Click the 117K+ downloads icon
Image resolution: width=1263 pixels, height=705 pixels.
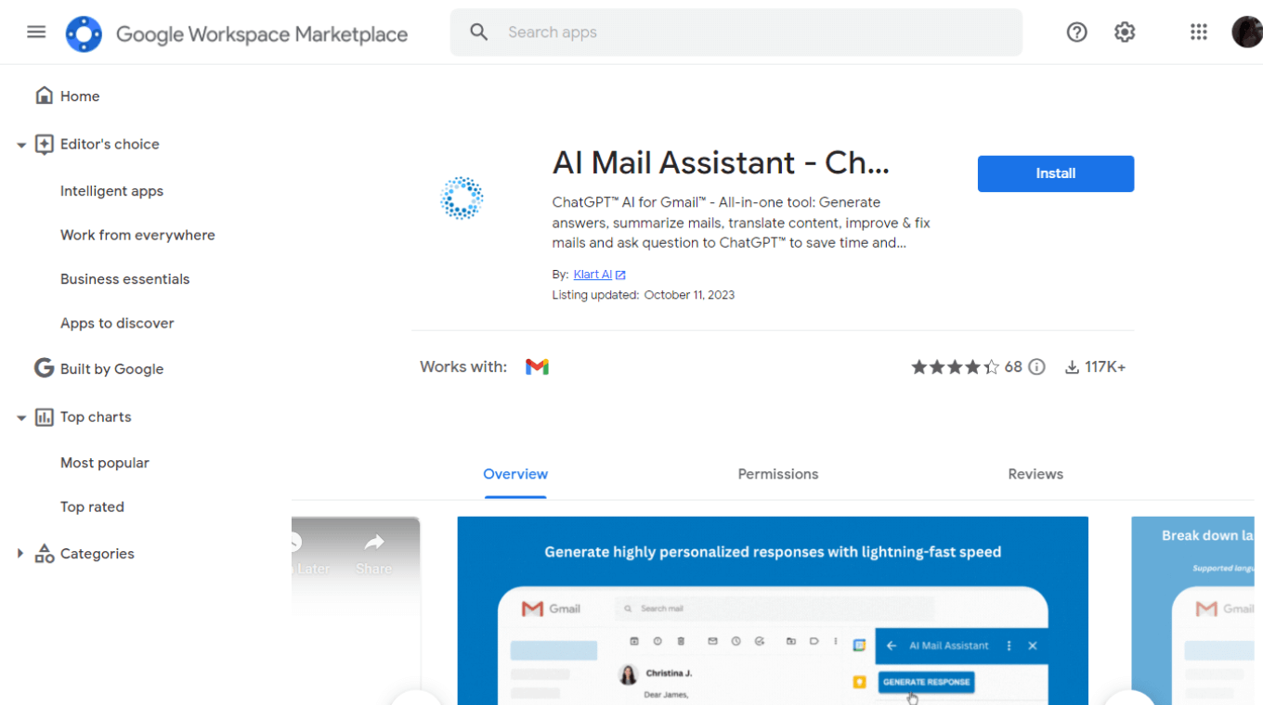1072,367
